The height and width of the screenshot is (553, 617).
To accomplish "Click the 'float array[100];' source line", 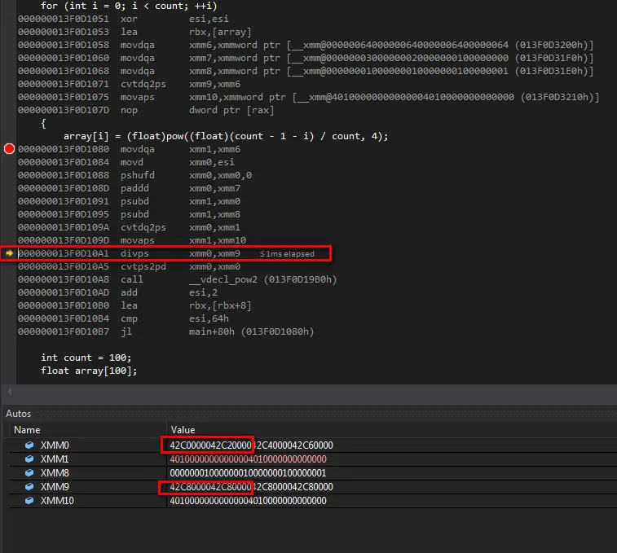I will tap(89, 371).
